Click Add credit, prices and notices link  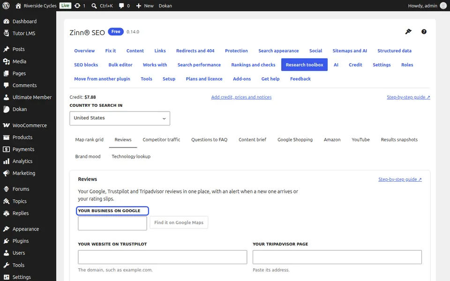pos(241,97)
